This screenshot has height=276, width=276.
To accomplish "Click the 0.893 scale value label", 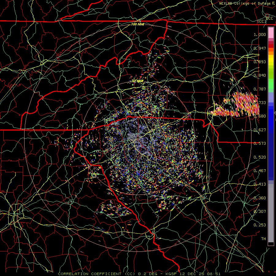I will pyautogui.click(x=260, y=62).
